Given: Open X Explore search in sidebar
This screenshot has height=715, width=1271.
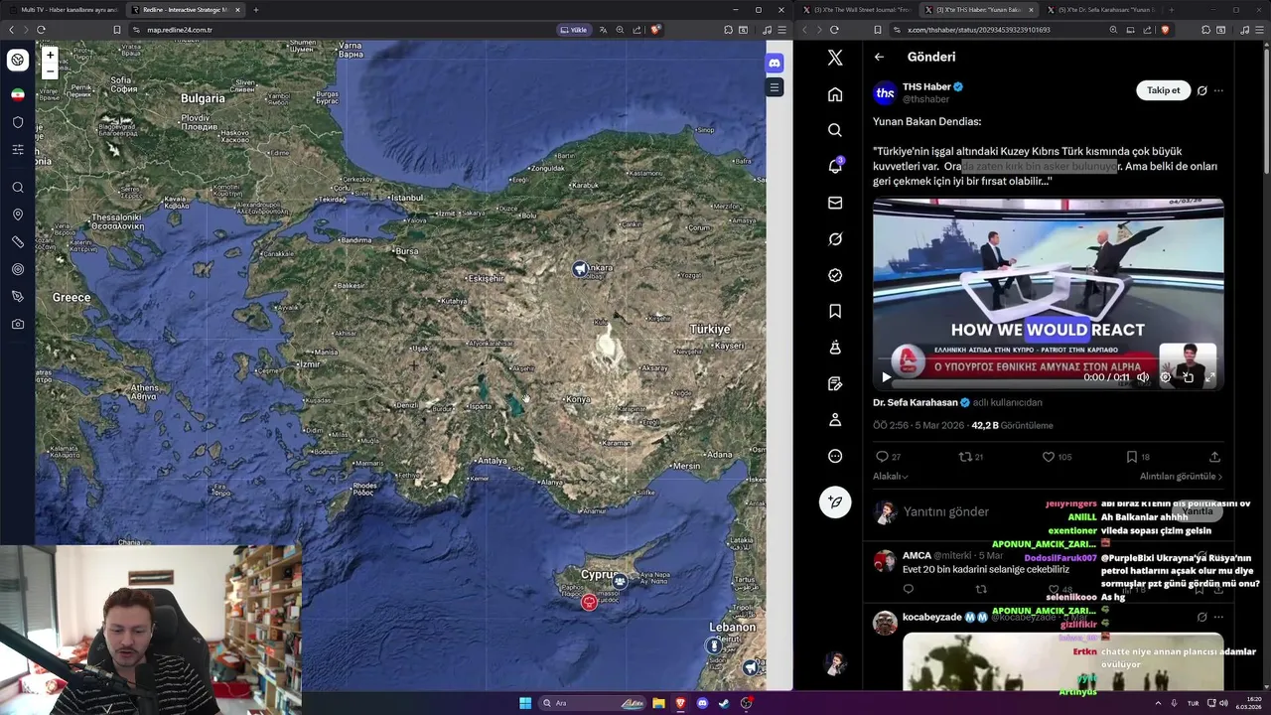Looking at the screenshot, I should tap(835, 130).
